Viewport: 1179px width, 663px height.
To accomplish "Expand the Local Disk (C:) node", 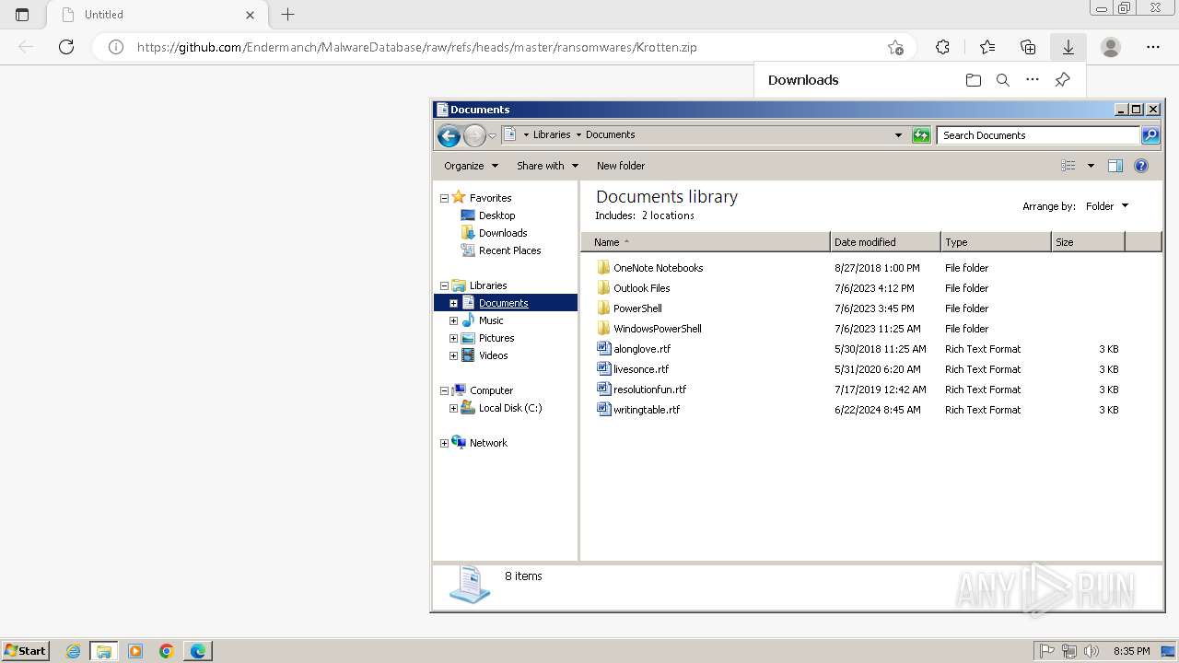I will point(453,408).
